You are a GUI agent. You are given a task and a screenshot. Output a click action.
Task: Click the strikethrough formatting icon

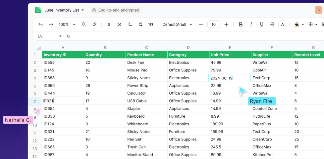click(272, 24)
